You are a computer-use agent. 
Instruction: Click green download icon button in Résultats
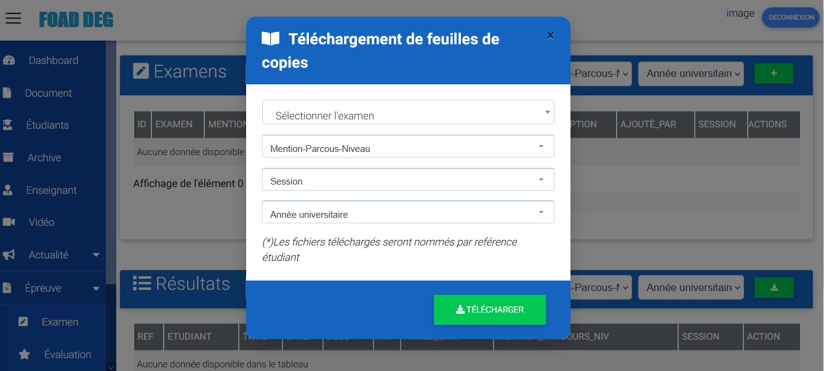pos(774,287)
